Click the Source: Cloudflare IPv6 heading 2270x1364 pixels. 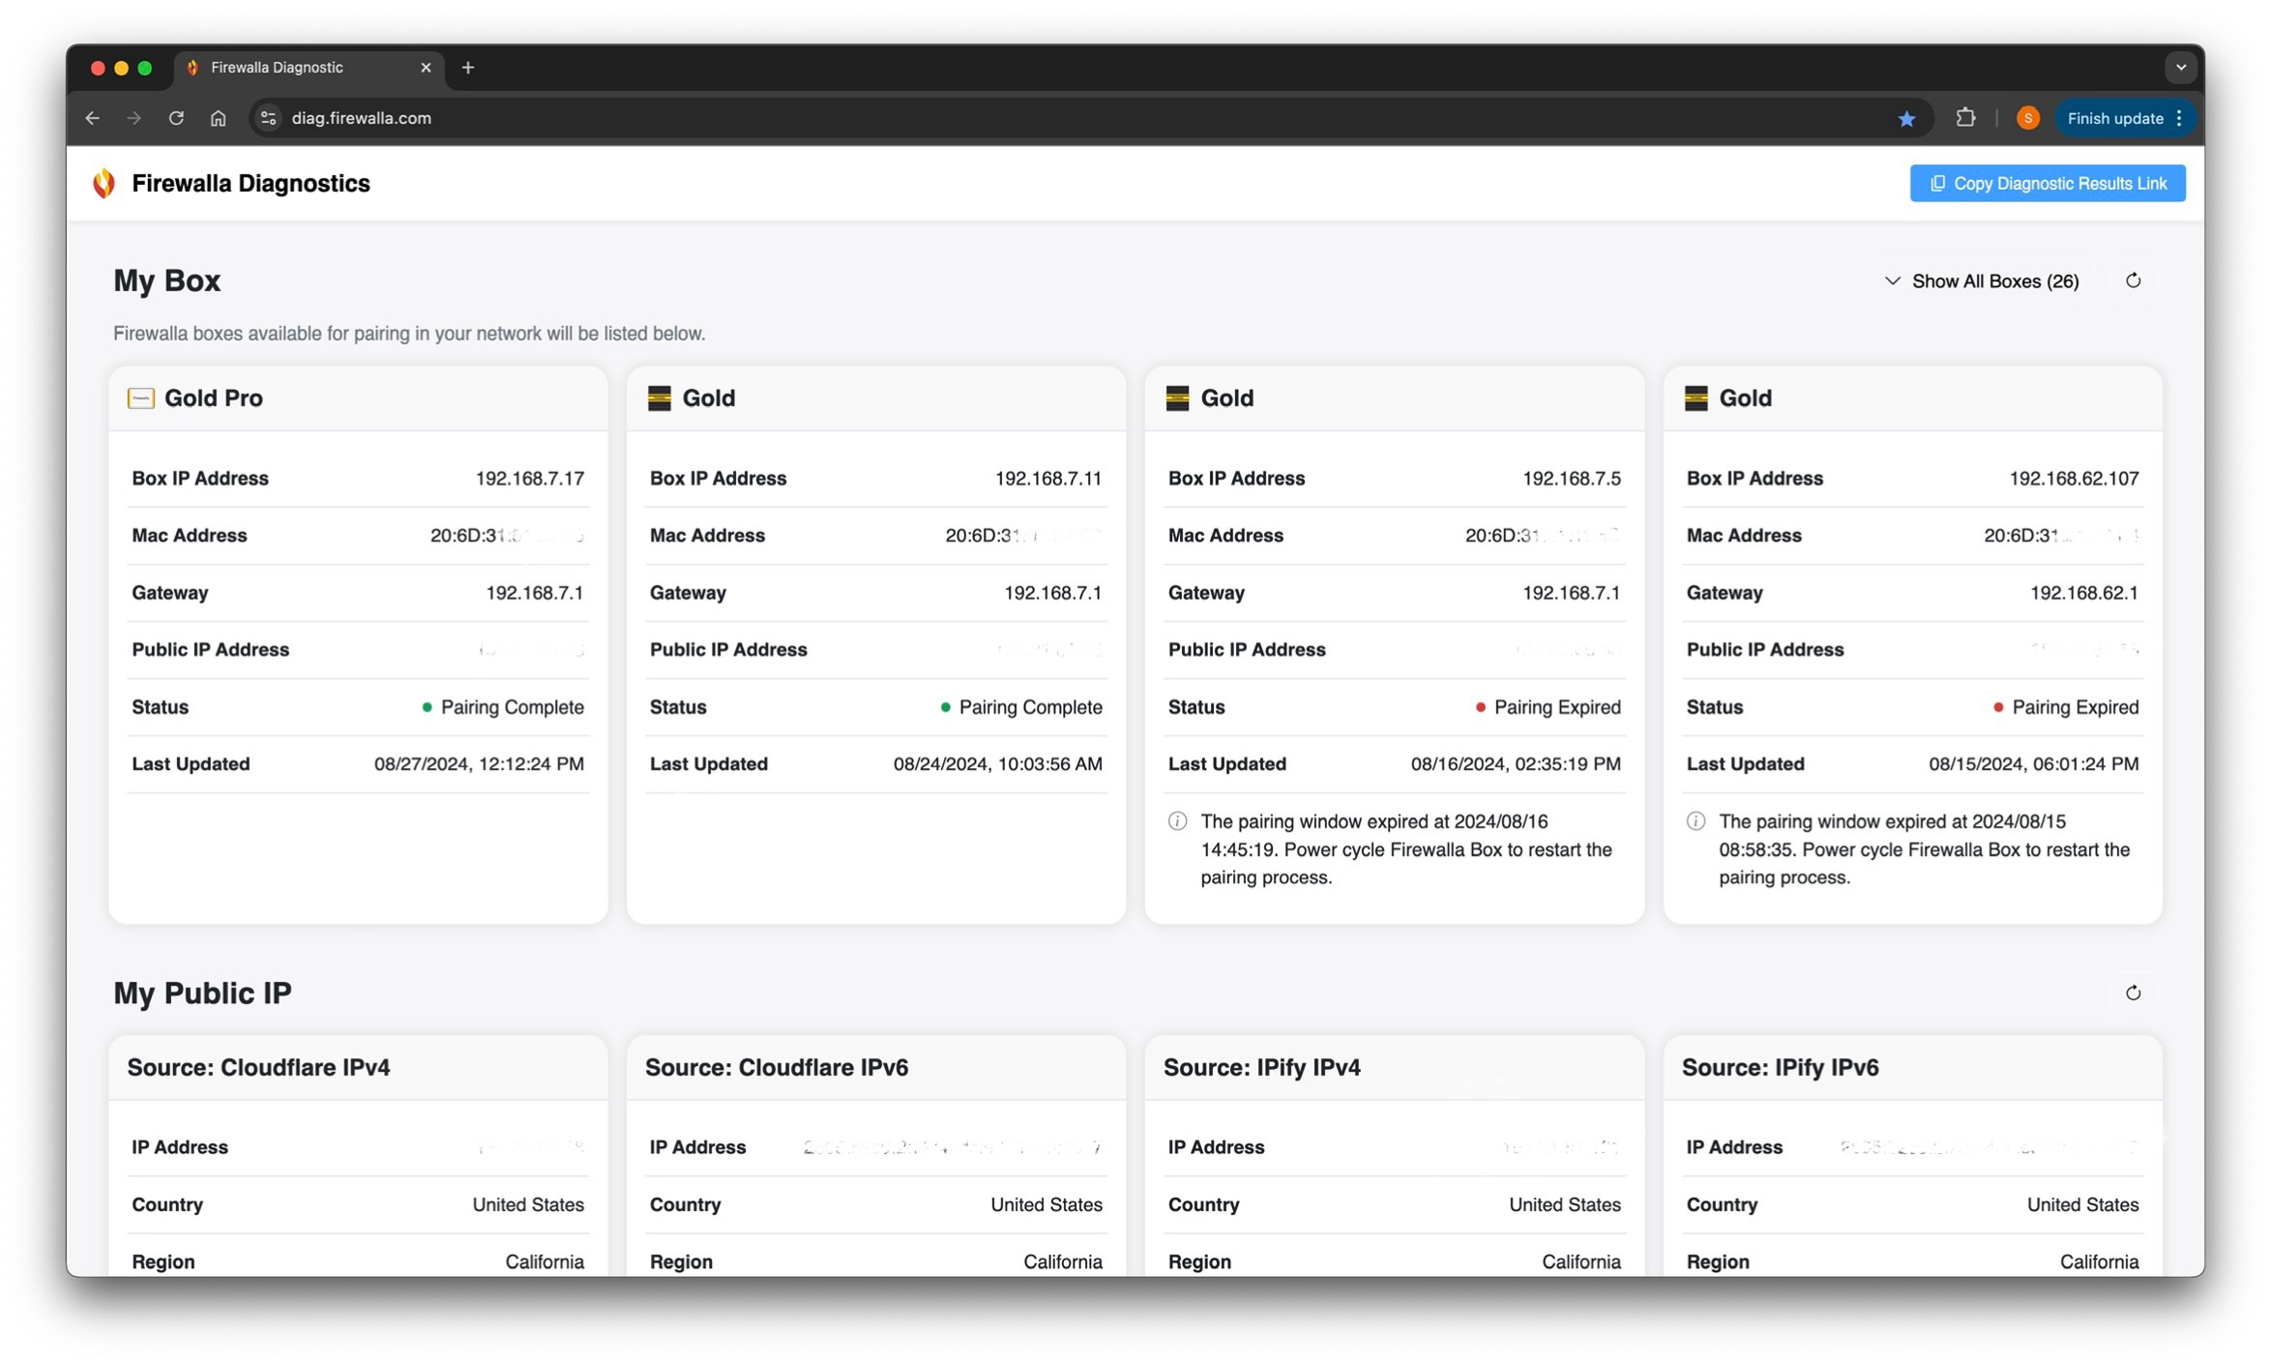pyautogui.click(x=776, y=1066)
